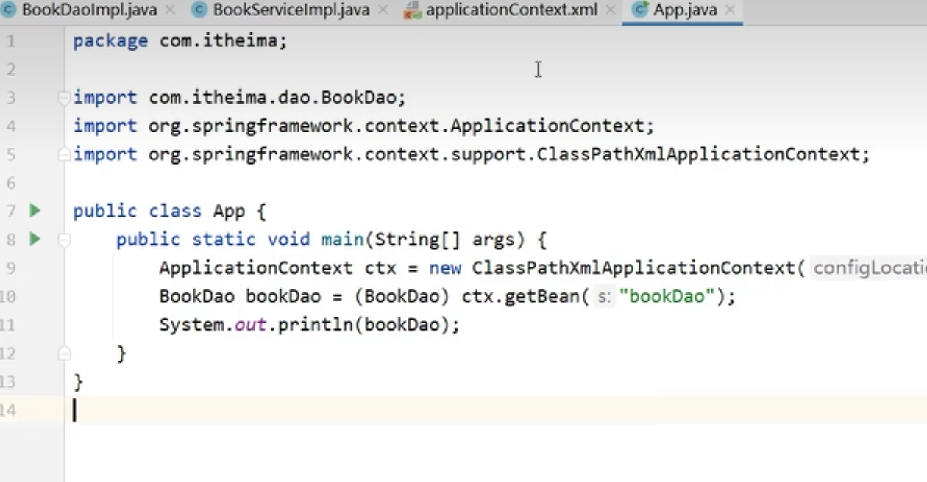Click the ctx variable declaration
927x482 pixels.
coord(380,268)
